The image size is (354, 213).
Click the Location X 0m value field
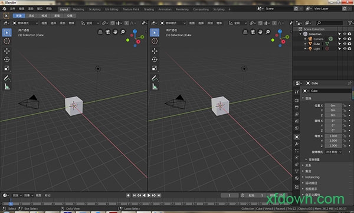333,105
